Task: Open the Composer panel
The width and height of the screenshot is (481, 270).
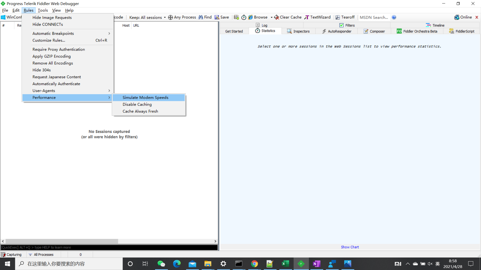Action: 377,31
